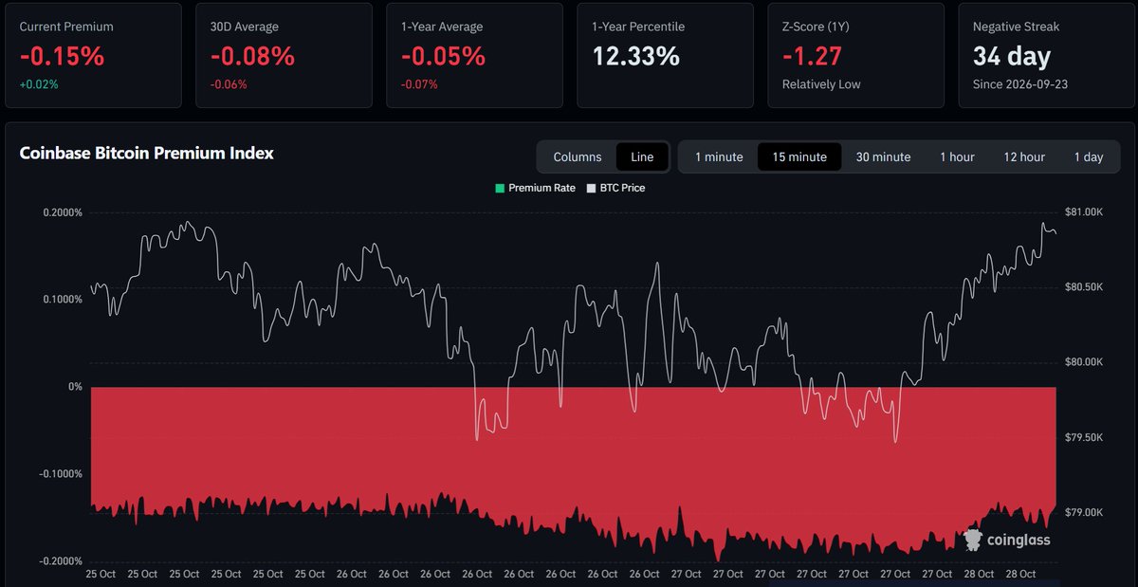Image resolution: width=1138 pixels, height=587 pixels.
Task: Click the -0.07% change under 1-Year Average
Action: point(419,84)
